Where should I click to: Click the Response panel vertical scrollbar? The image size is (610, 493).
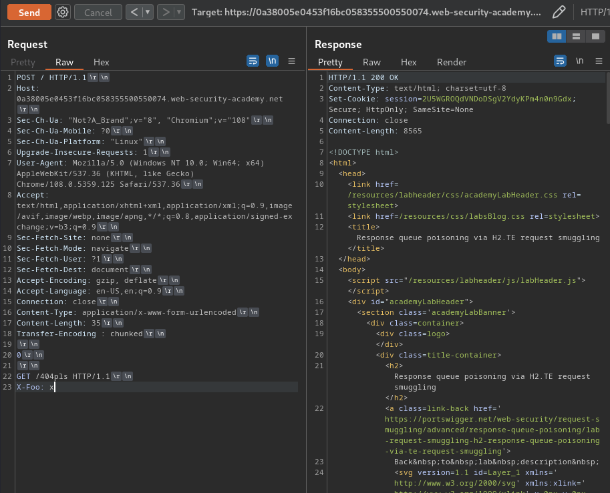point(608,98)
